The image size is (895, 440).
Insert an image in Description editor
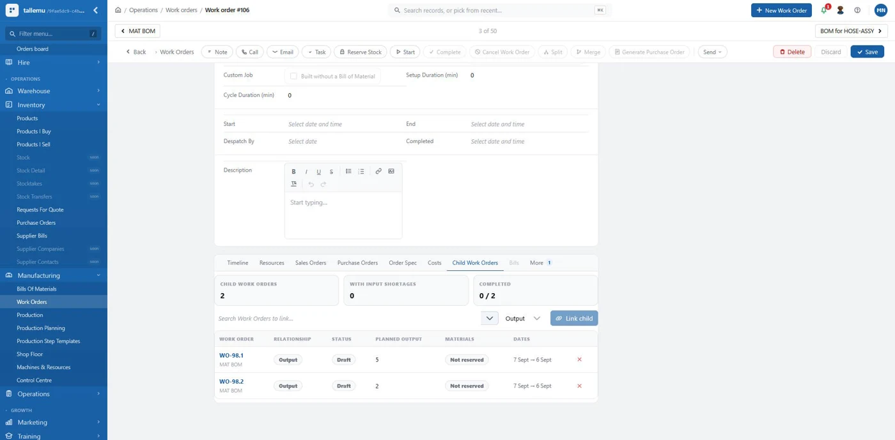391,171
